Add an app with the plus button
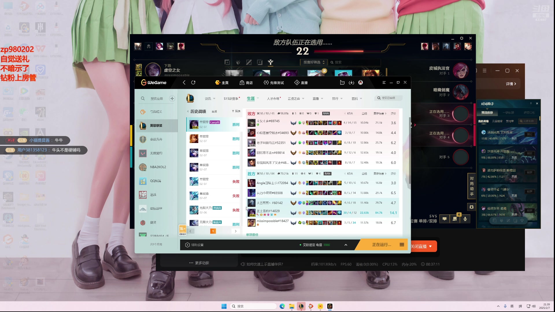Image resolution: width=555 pixels, height=312 pixels. (x=172, y=99)
